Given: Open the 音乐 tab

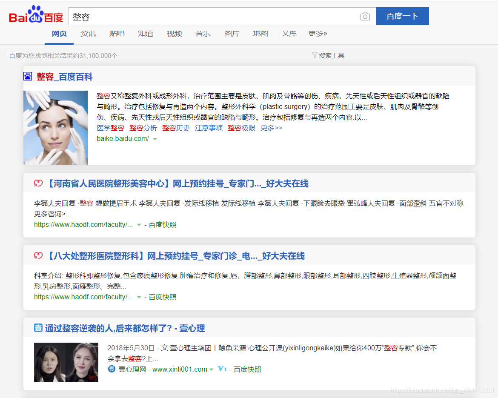Looking at the screenshot, I should click(203, 34).
